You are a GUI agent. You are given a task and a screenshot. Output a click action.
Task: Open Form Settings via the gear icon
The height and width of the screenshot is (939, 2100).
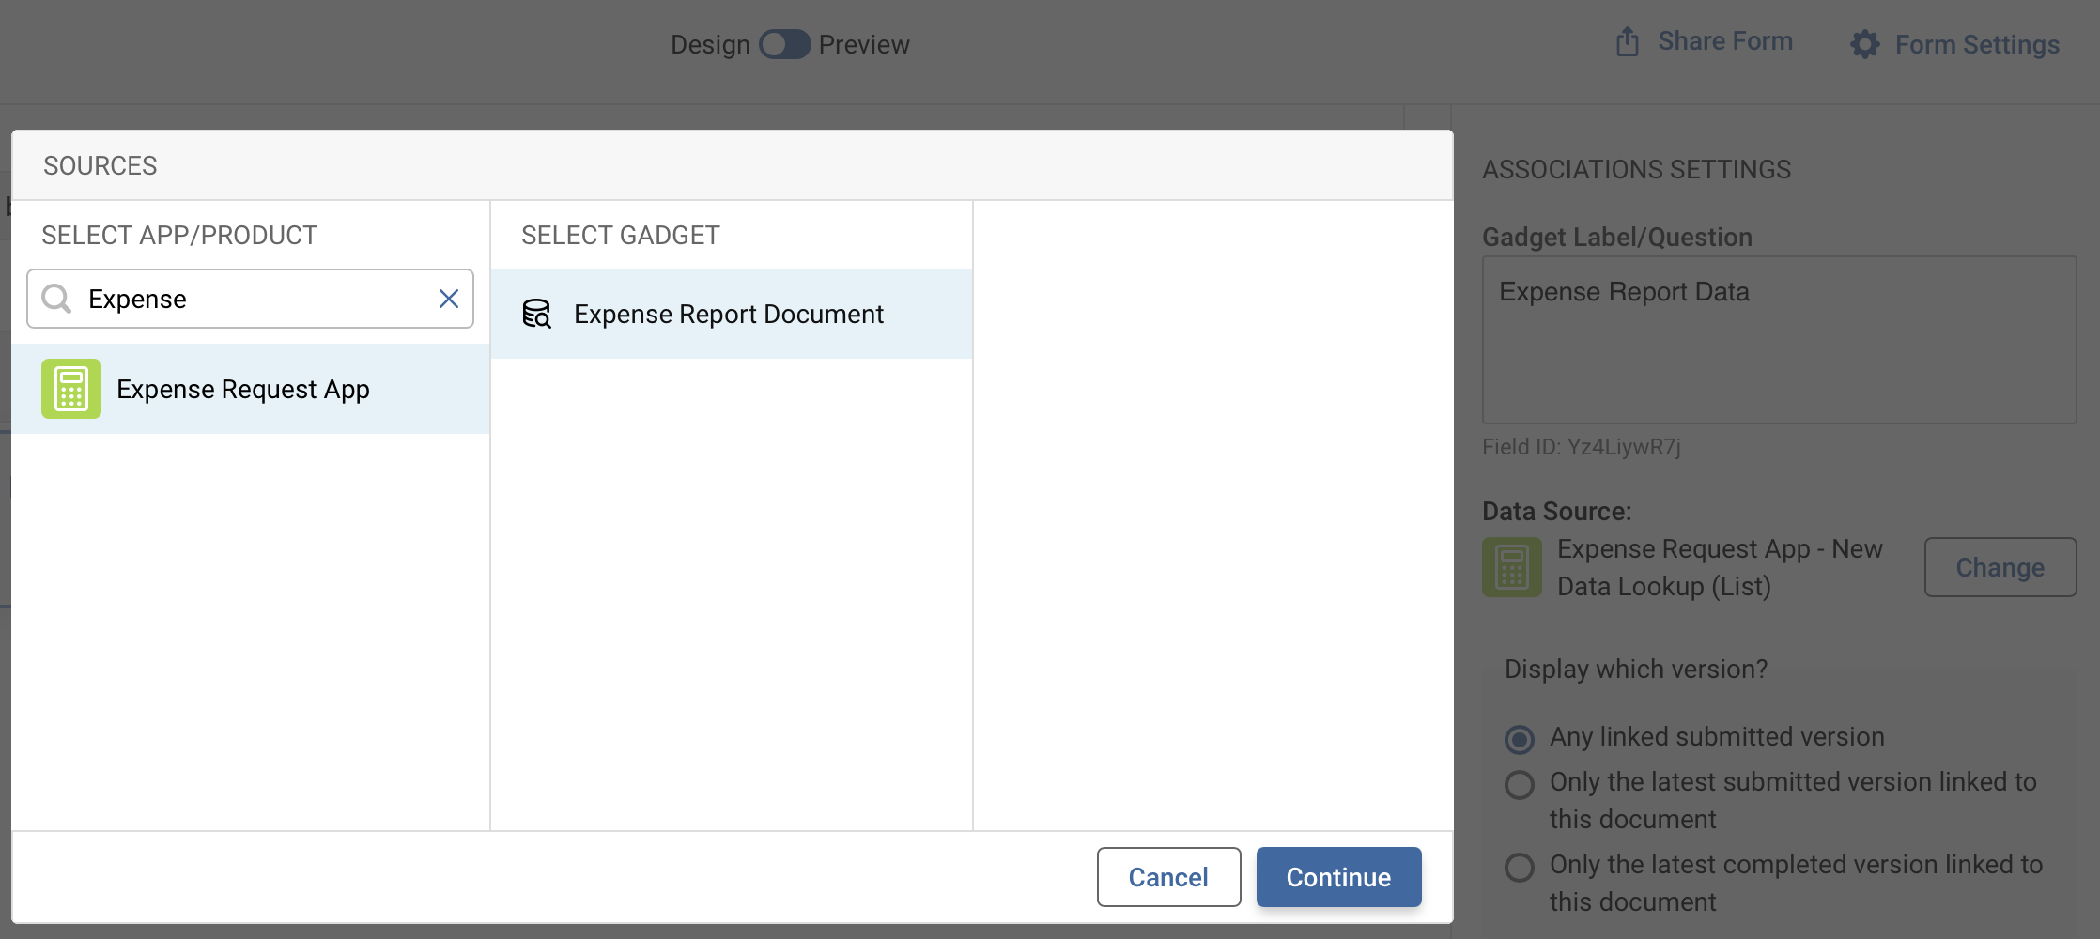(x=1867, y=44)
